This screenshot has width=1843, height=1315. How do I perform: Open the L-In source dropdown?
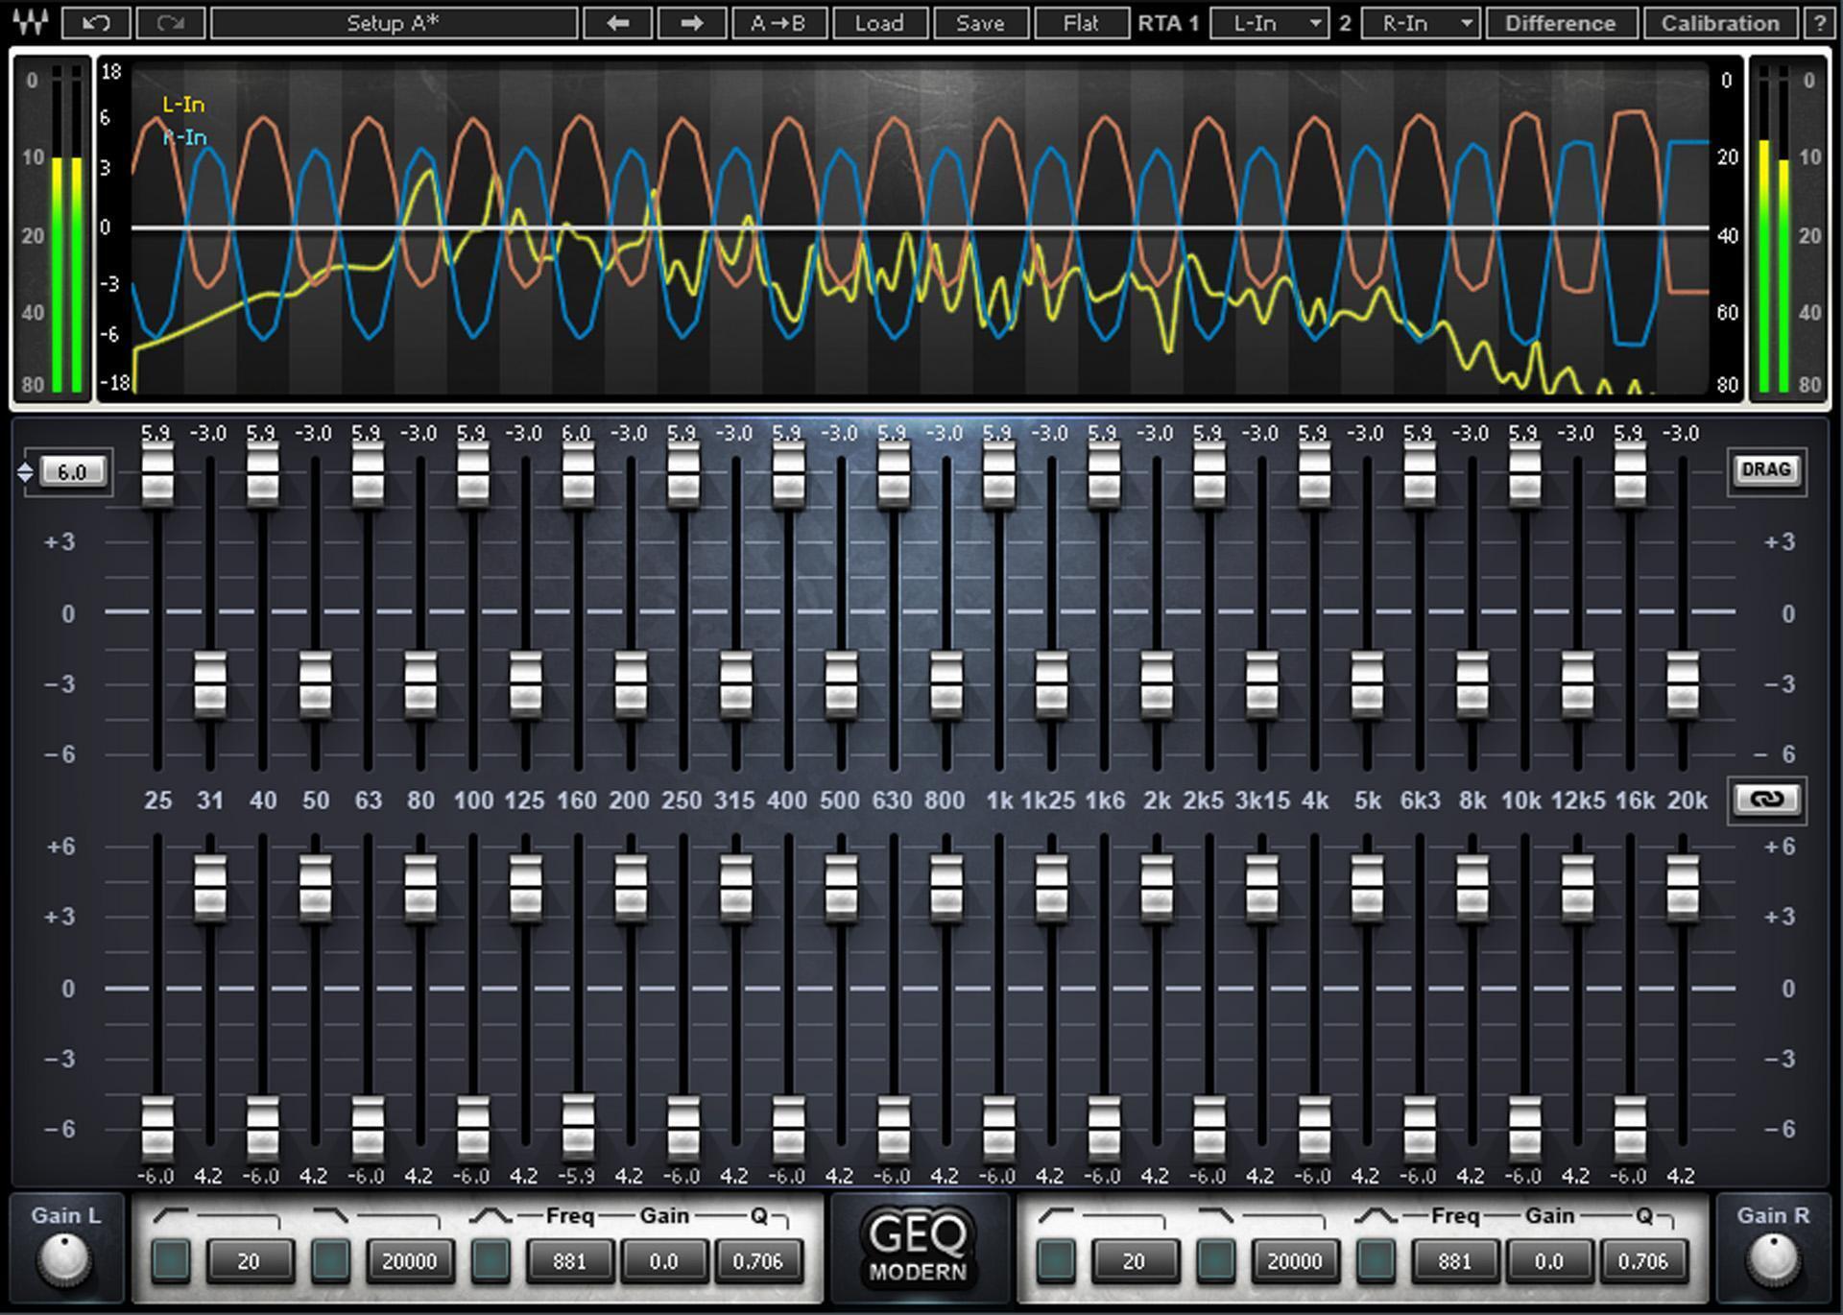1271,23
